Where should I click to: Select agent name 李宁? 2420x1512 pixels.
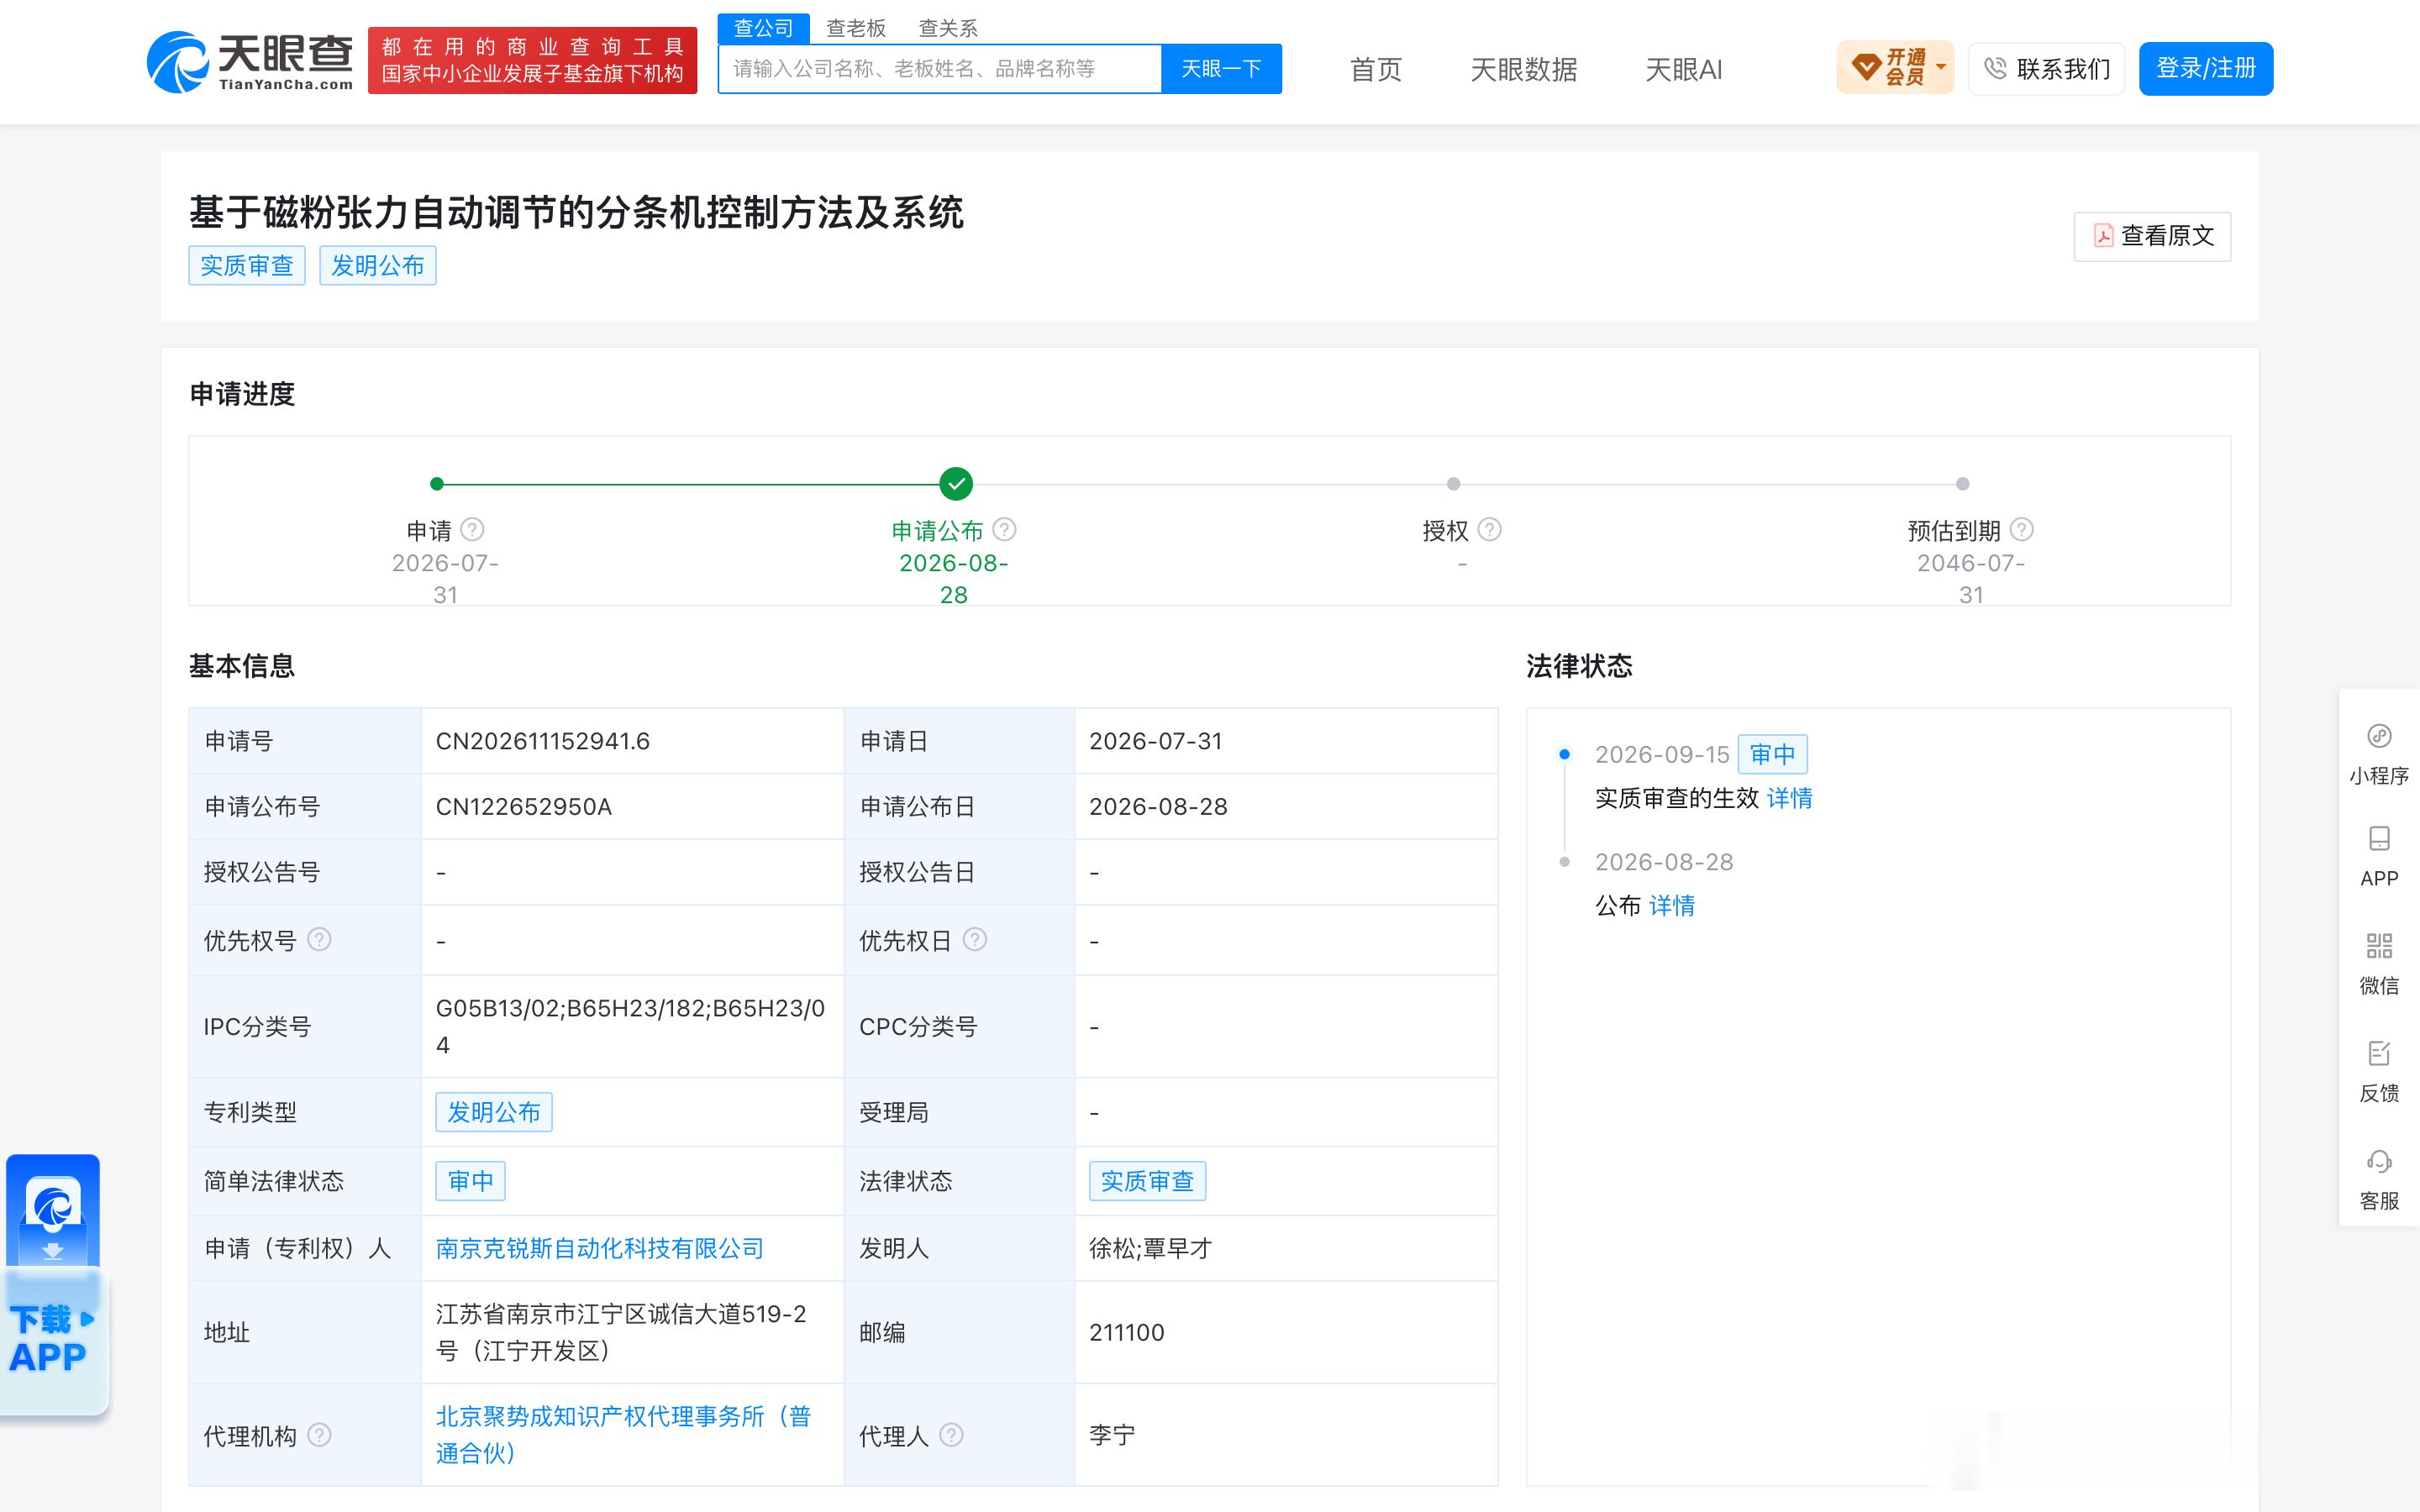click(x=1112, y=1435)
